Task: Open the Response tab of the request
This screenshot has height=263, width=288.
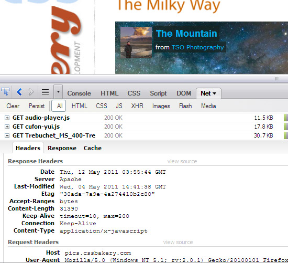Action: pos(62,148)
